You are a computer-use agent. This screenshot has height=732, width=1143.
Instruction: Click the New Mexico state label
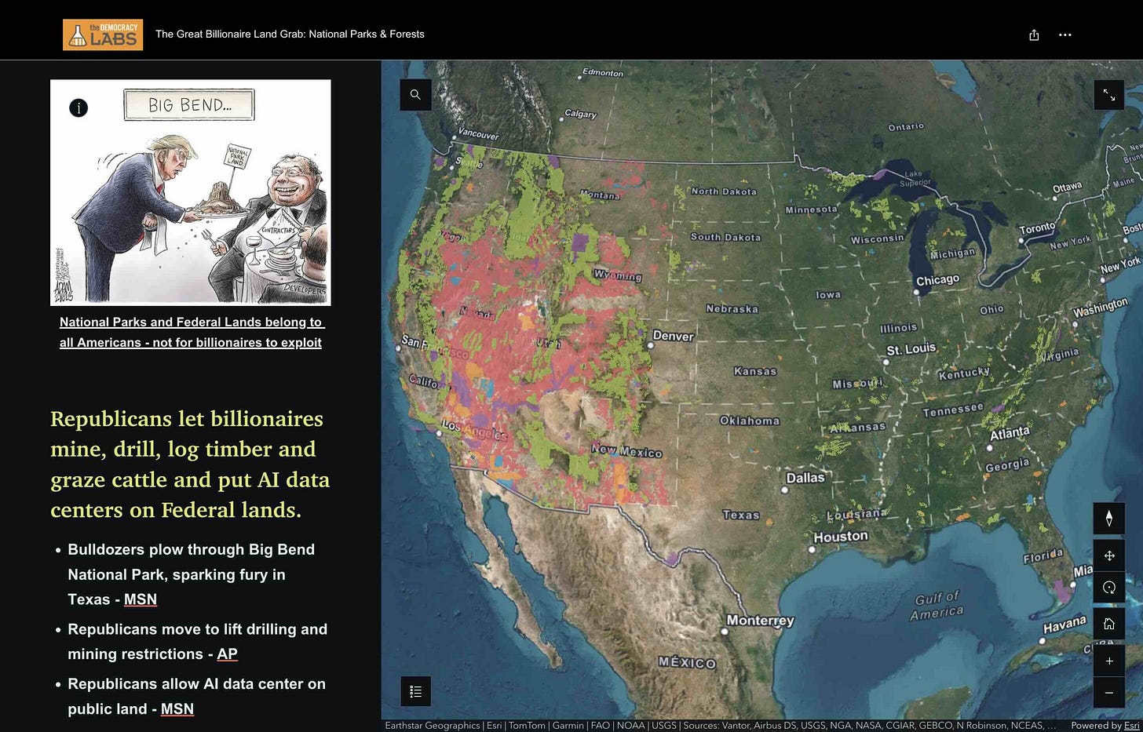(626, 451)
